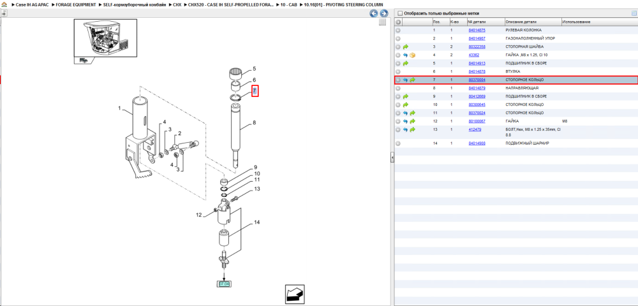Open part number link 412479
This screenshot has height=306, width=638.
click(475, 129)
